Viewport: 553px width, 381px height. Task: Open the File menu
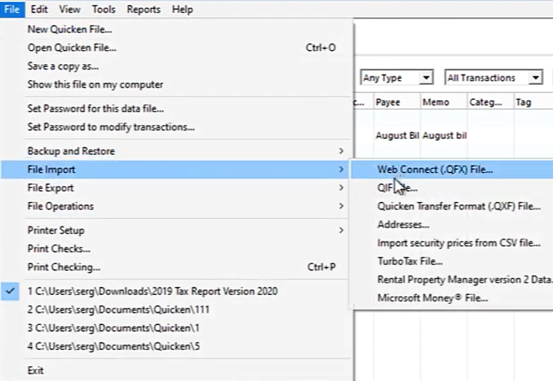(x=12, y=9)
